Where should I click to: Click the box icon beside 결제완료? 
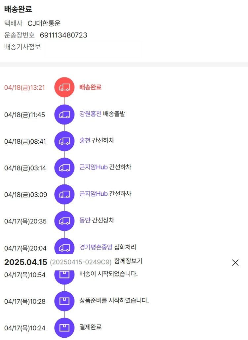[64, 328]
